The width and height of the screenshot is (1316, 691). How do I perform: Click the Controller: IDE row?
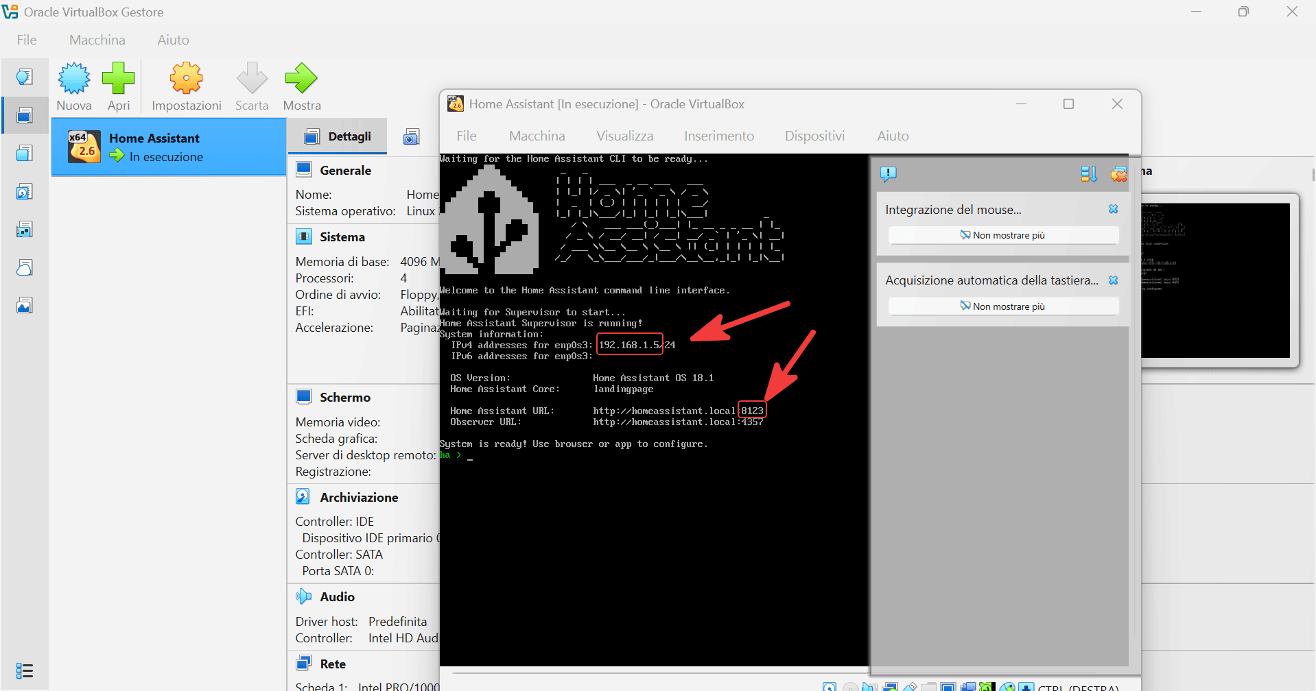click(x=334, y=522)
